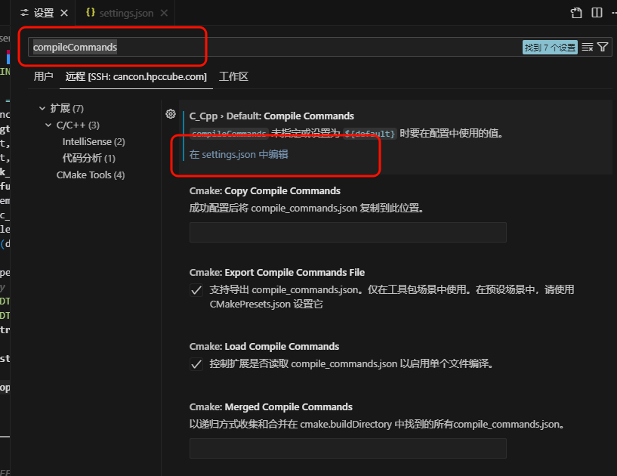Focus the Merged Compile Commands text field

click(348, 449)
